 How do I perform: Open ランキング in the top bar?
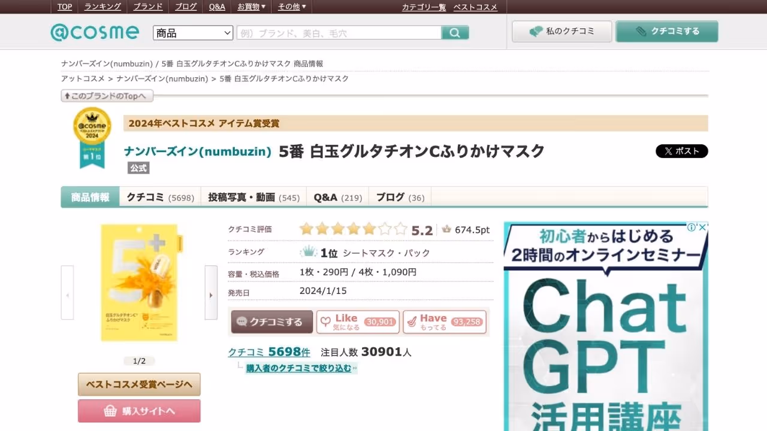(102, 7)
